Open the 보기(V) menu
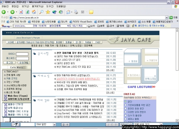Screen dimensions: 179x129 25,6
